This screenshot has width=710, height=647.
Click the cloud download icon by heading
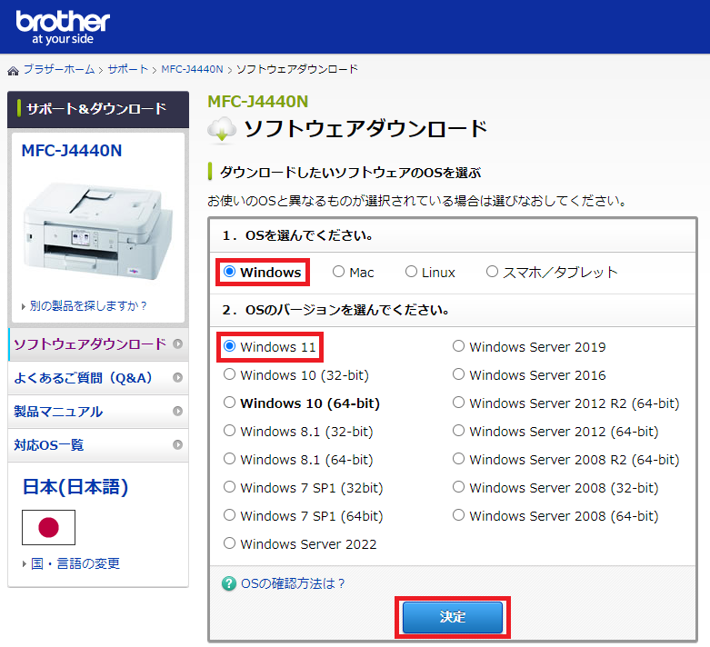tap(222, 129)
